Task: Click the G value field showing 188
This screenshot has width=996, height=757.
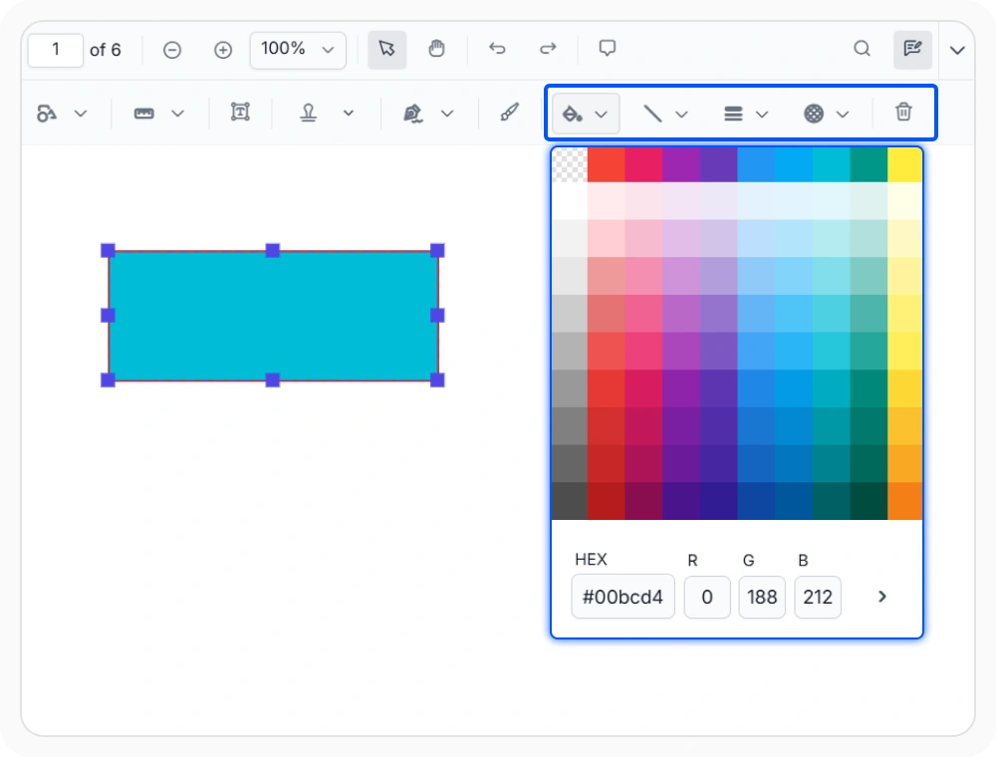Action: pyautogui.click(x=762, y=597)
